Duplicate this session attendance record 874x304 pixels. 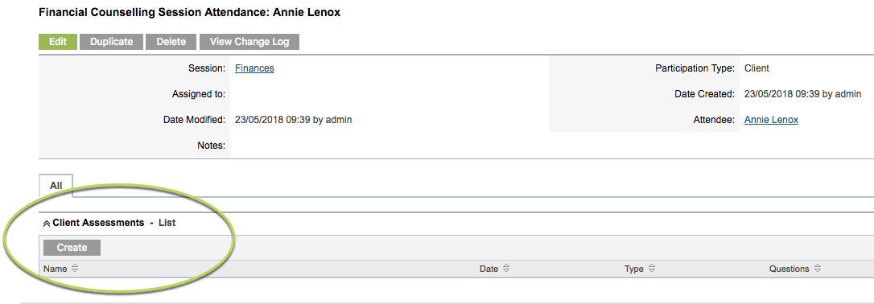click(112, 42)
